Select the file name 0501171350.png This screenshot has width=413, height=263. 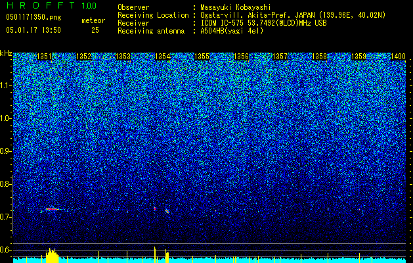[33, 17]
